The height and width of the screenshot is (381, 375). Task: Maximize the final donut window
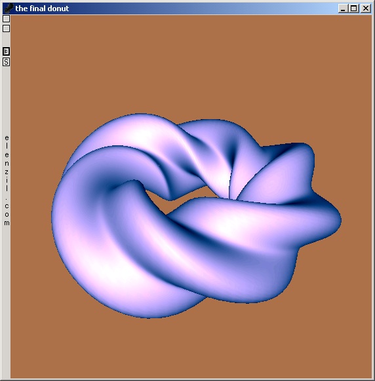click(x=354, y=9)
